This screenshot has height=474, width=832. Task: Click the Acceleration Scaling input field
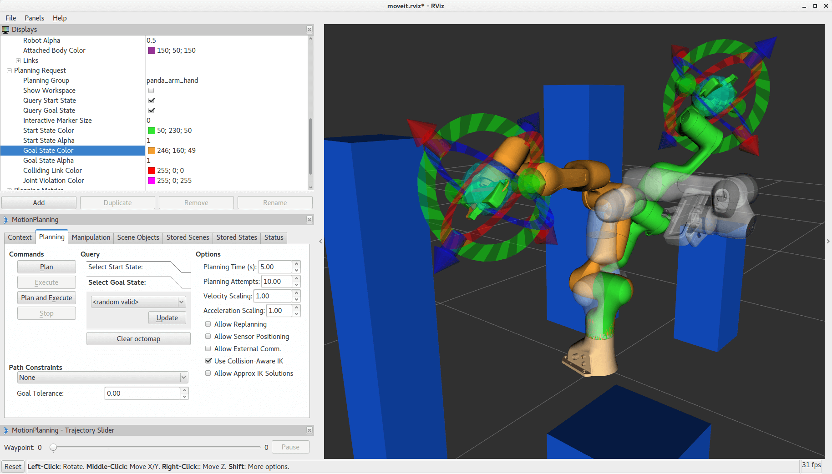279,311
